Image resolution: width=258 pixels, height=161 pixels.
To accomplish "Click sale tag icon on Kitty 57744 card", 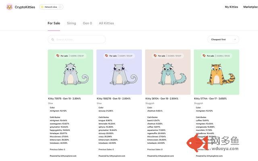I will [x=204, y=56].
